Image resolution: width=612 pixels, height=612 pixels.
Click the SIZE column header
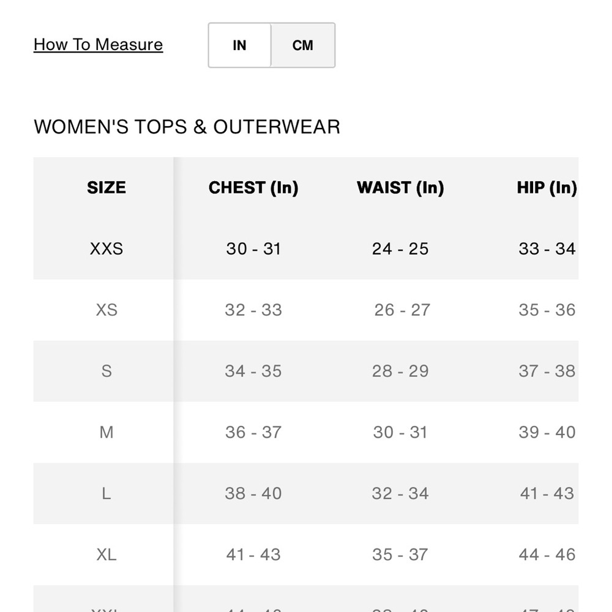tap(106, 188)
